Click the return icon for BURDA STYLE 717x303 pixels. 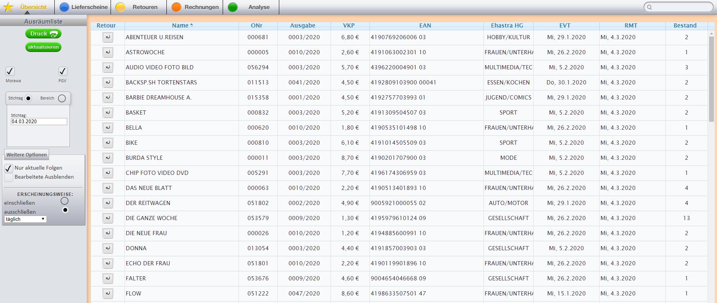coord(108,158)
